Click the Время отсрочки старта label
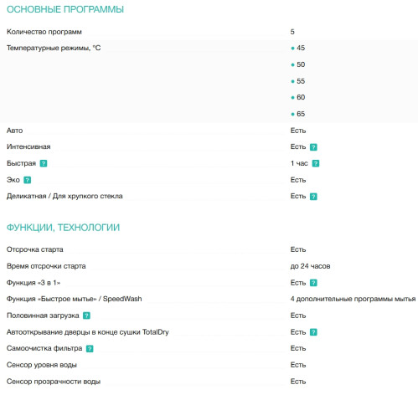The width and height of the screenshot is (418, 395). (46, 266)
